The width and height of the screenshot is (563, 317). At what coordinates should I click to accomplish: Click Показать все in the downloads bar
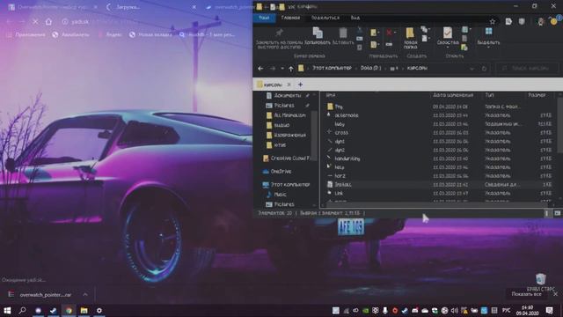[x=526, y=294]
